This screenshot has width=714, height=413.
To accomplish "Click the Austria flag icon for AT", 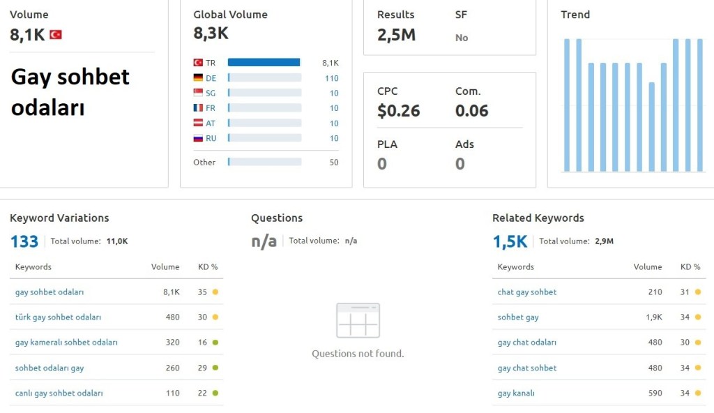I will (198, 123).
